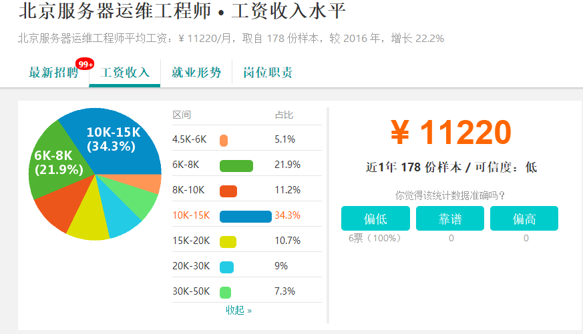Click the large ¥ 11220 salary figure
This screenshot has height=334, width=583.
(451, 132)
